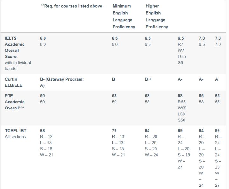Select the B + Curtin grade cell

tap(148, 79)
